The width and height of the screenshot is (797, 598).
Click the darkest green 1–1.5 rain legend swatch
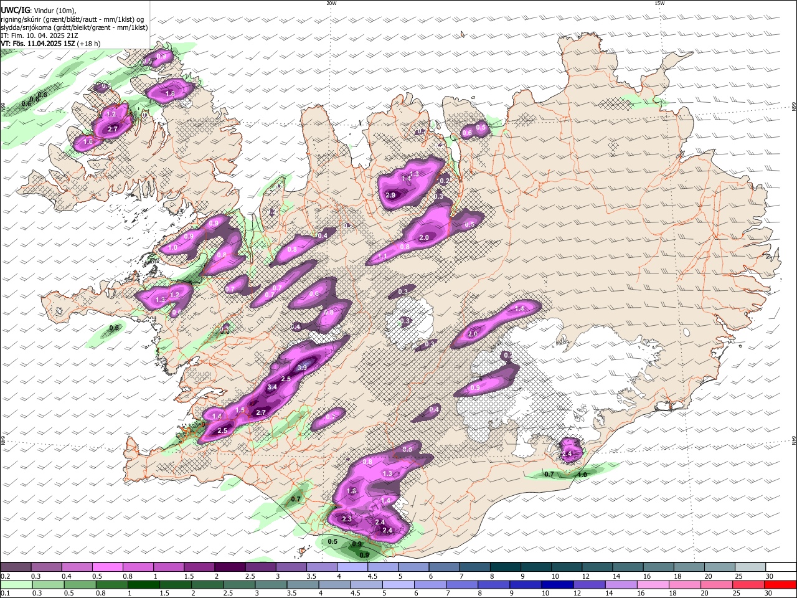[144, 584]
